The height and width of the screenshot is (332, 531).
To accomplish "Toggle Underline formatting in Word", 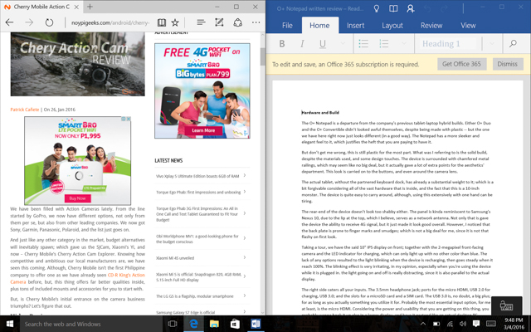I will click(x=323, y=44).
